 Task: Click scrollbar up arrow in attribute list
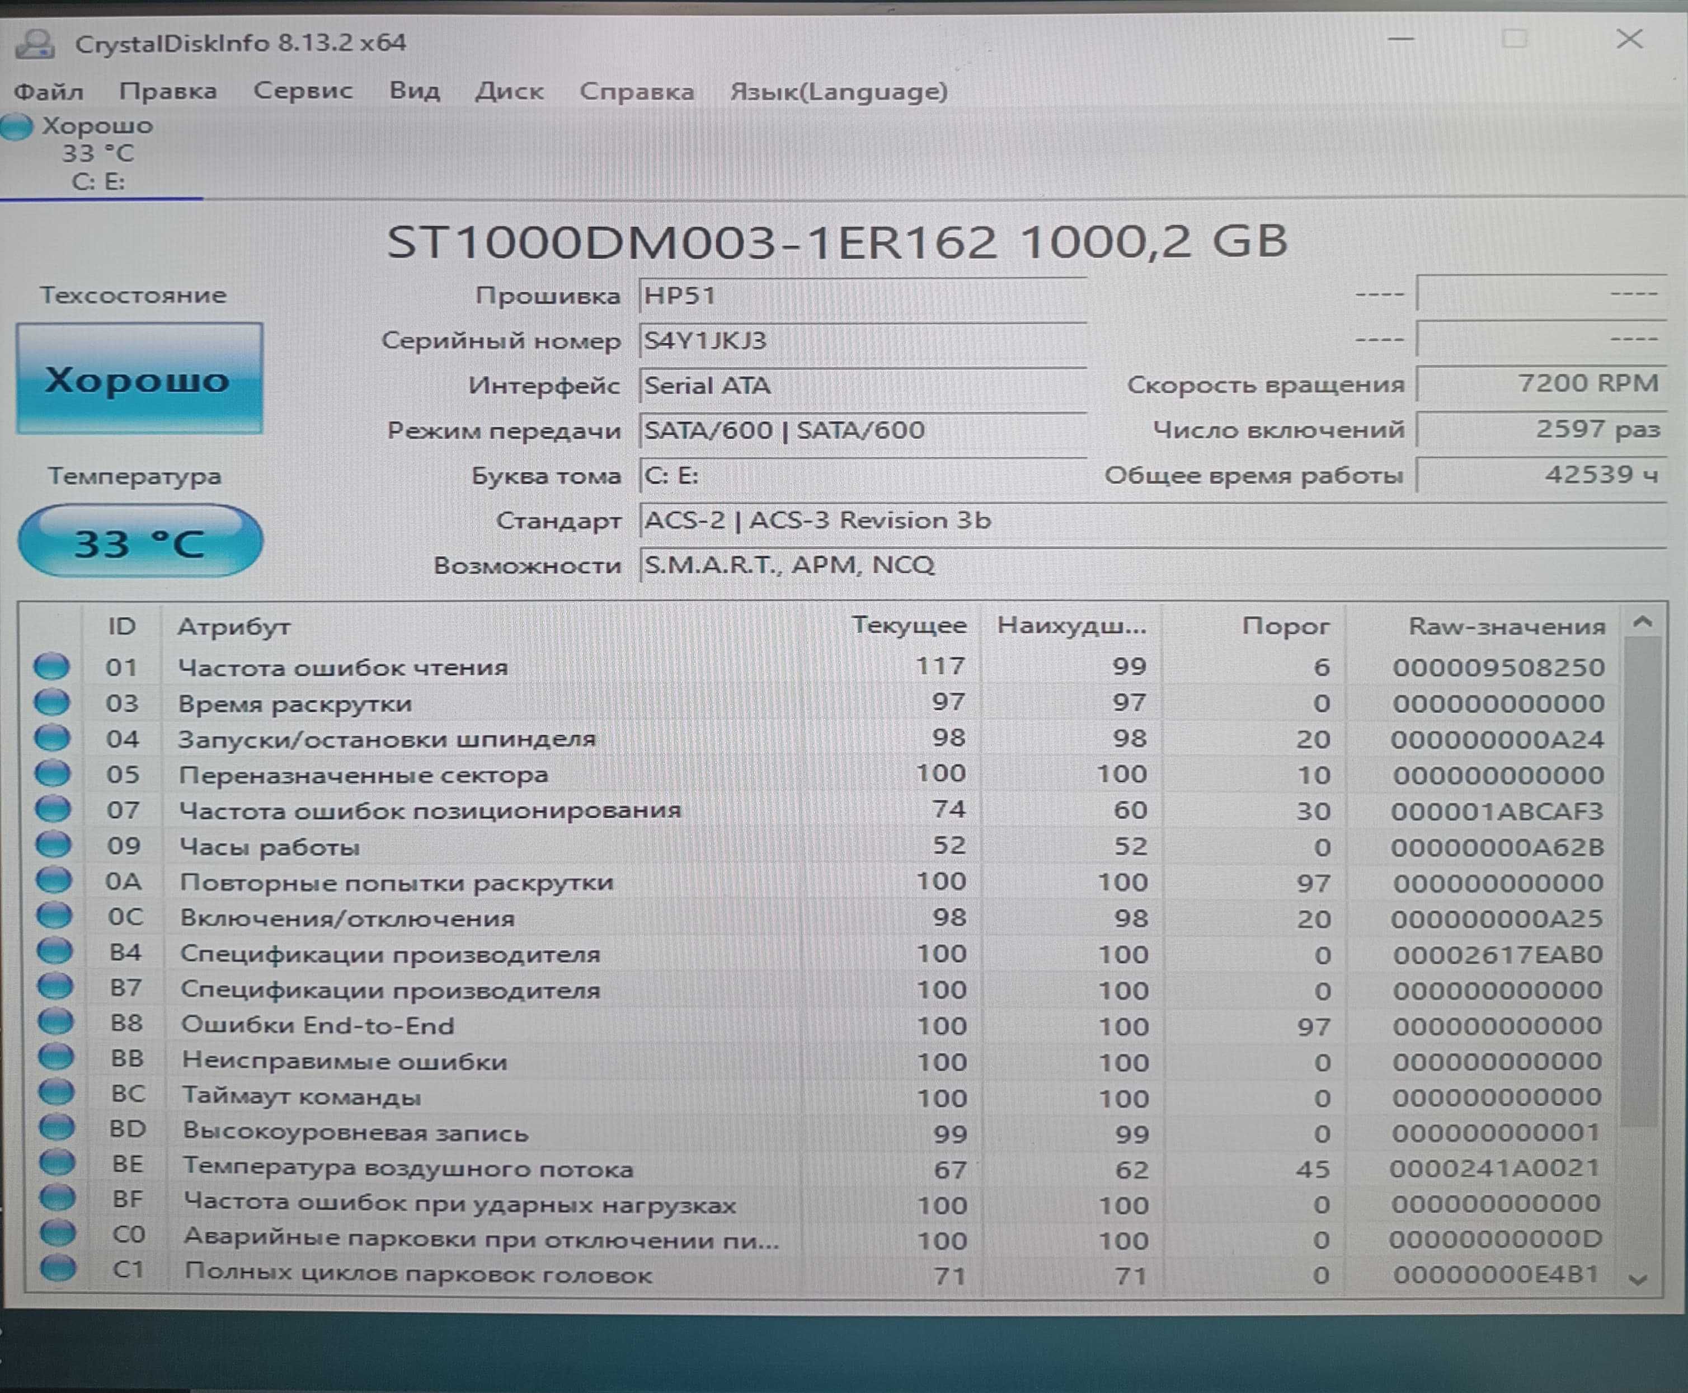point(1642,623)
